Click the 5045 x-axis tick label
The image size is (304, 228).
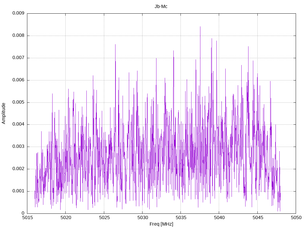pos(258,218)
